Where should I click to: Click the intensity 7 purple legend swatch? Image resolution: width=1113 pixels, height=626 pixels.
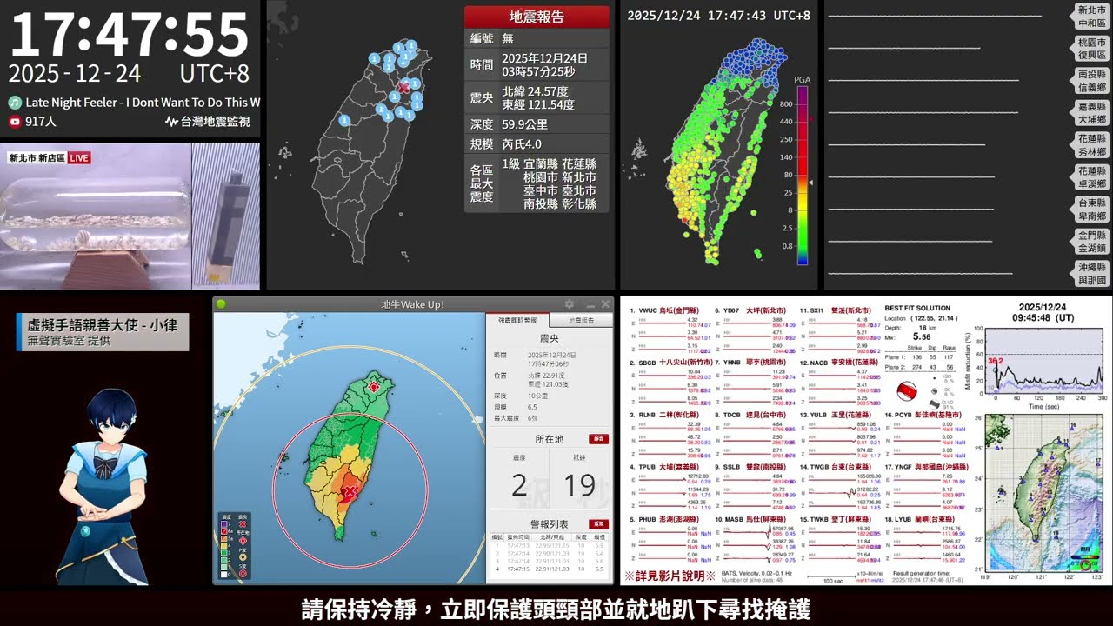[224, 524]
